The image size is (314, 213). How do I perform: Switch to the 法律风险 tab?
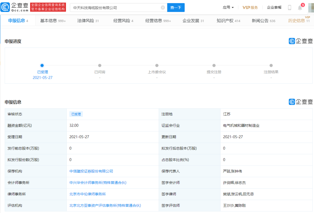pyautogui.click(x=88, y=21)
